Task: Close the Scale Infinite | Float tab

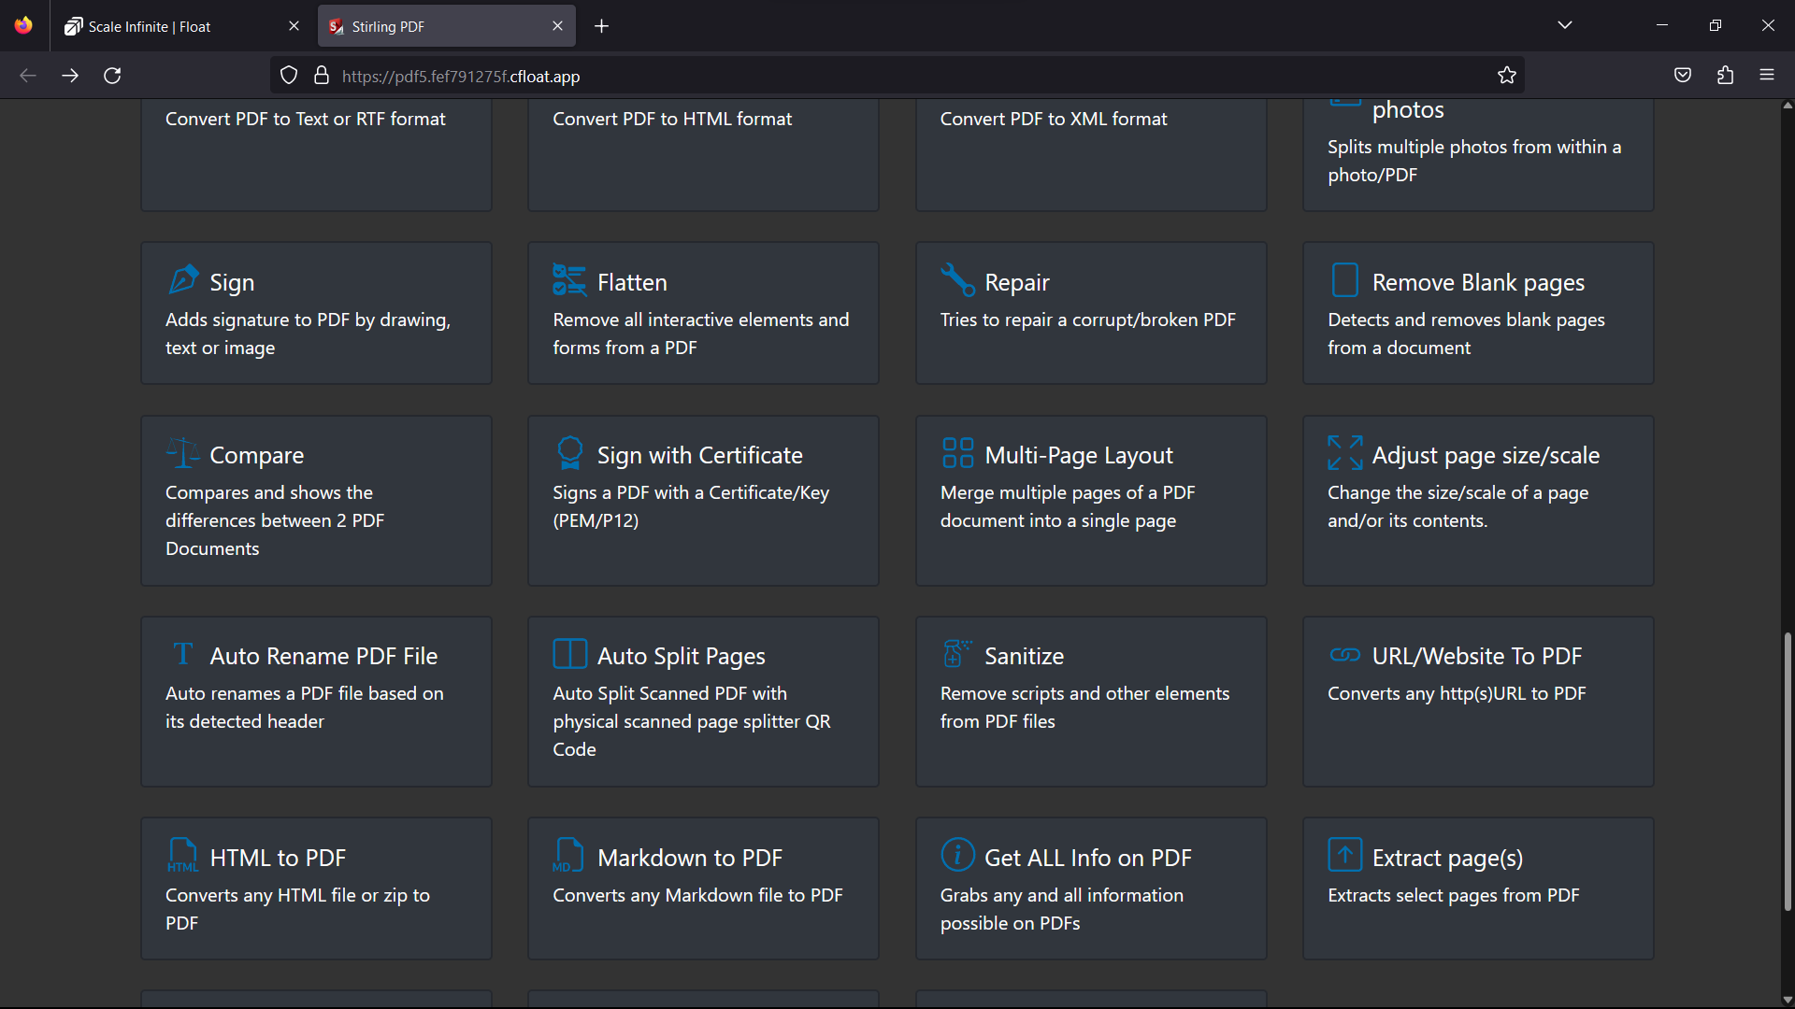Action: [x=294, y=26]
